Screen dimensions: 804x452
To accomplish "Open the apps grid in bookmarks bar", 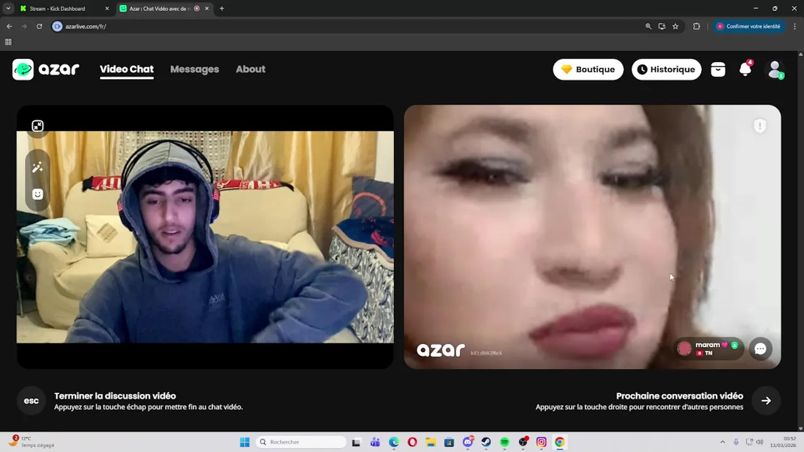I will (8, 42).
